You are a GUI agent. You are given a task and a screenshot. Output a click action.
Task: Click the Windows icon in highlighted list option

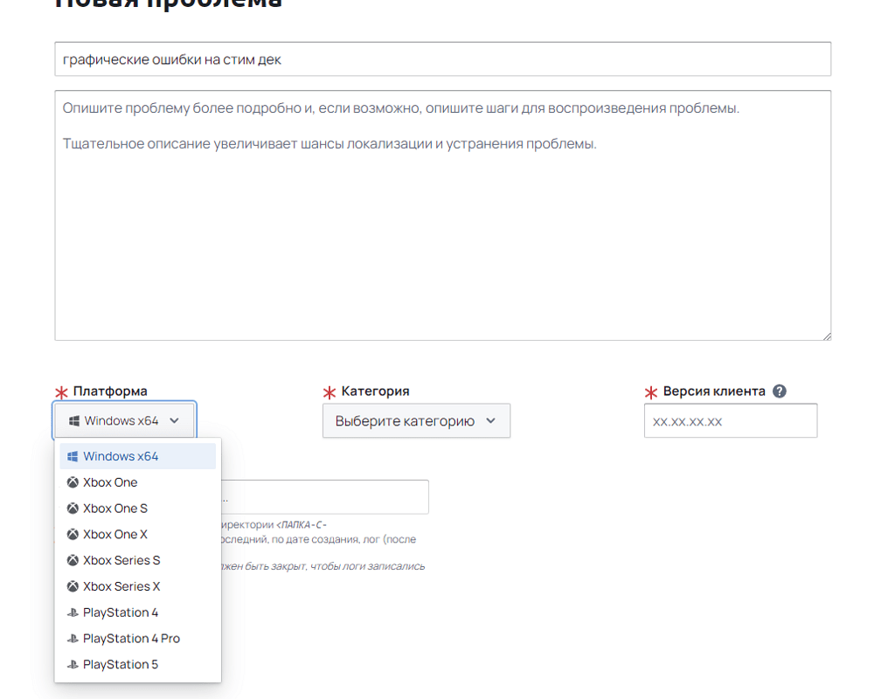73,456
